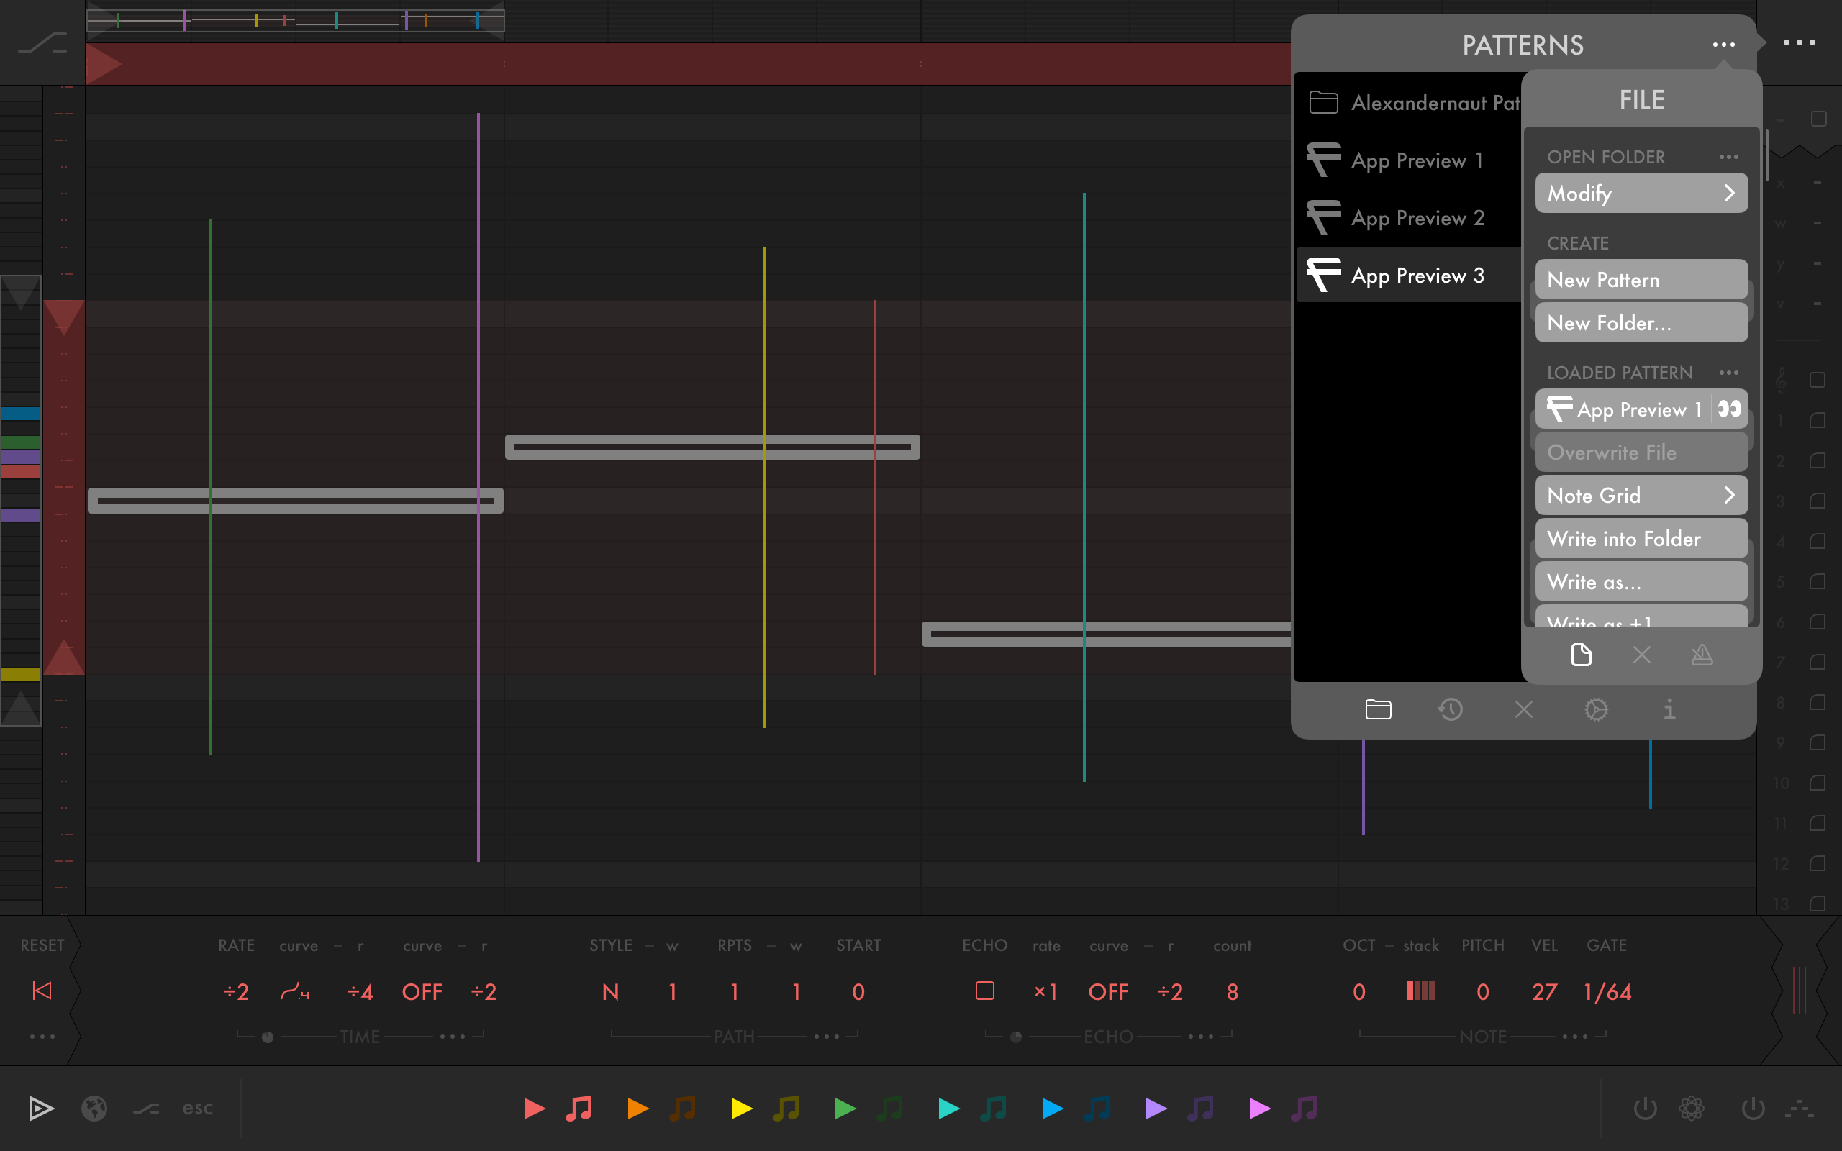
Task: Click the info icon in Patterns panel
Action: [x=1669, y=709]
